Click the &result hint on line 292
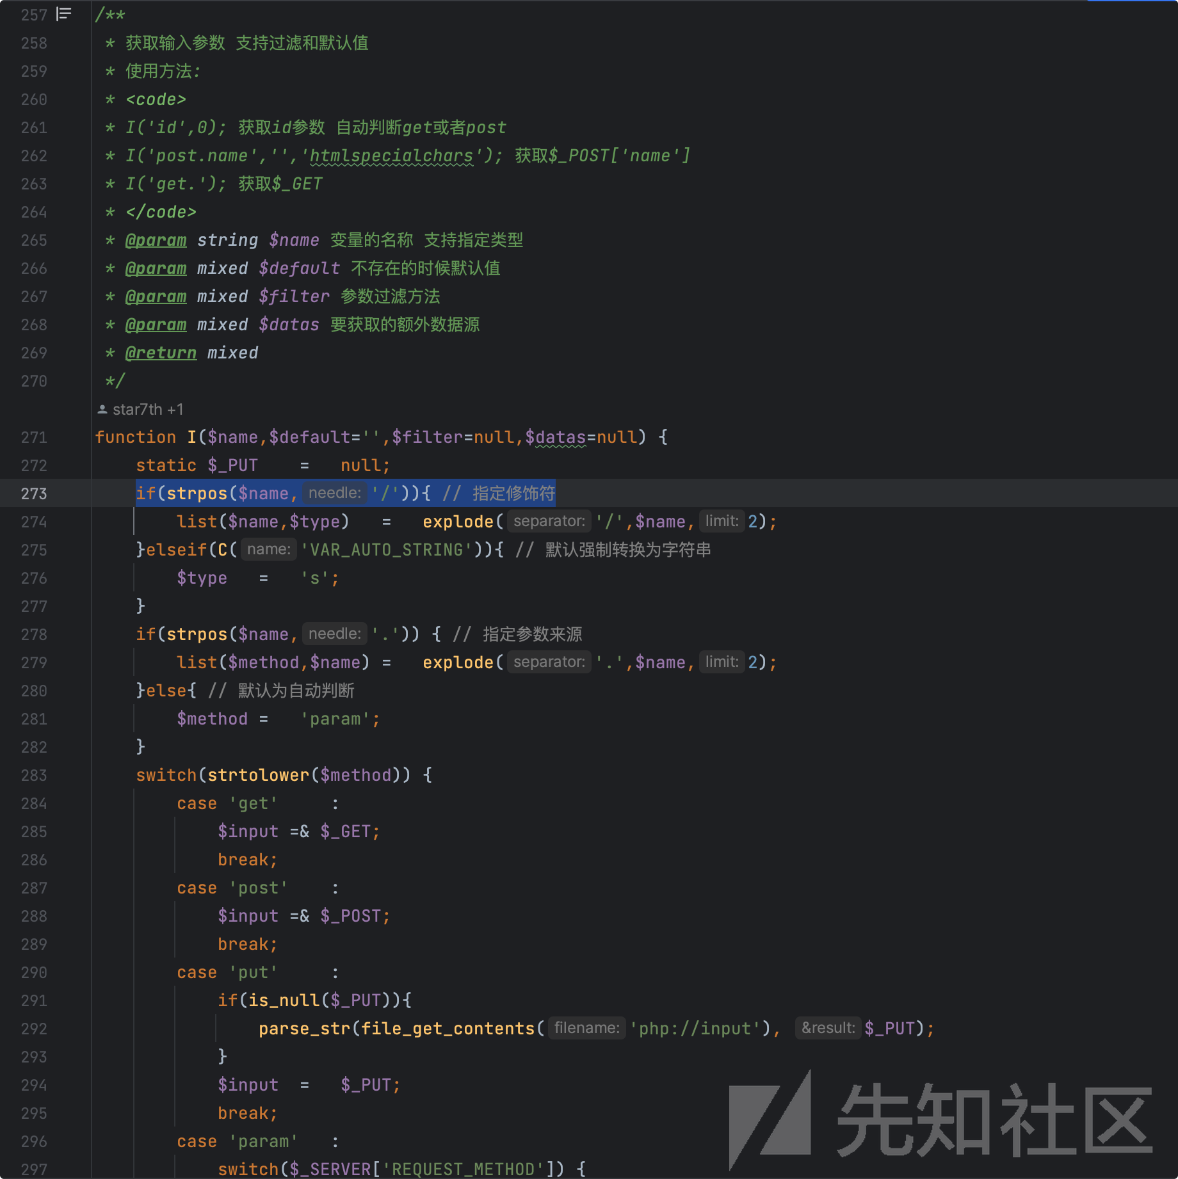The width and height of the screenshot is (1178, 1179). pos(828,1028)
